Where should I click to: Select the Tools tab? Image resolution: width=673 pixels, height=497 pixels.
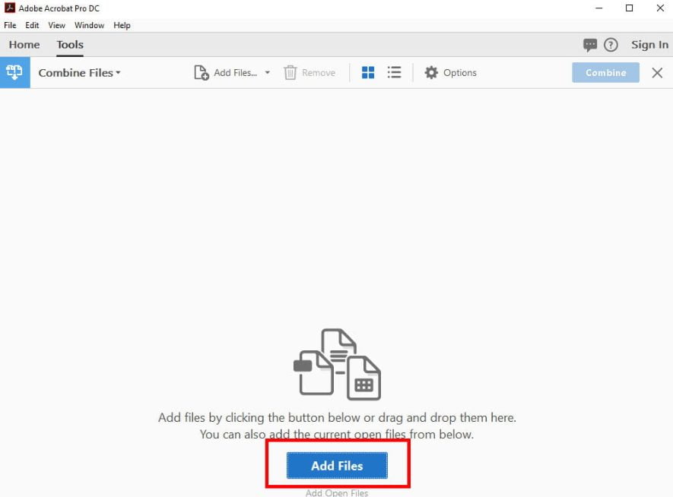tap(70, 45)
